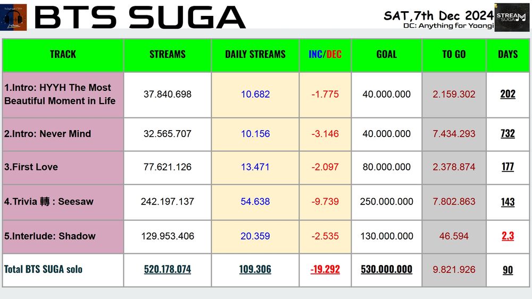Click the Intro: Never Mind track cell
Screen dimensions: 532x299
[63, 134]
